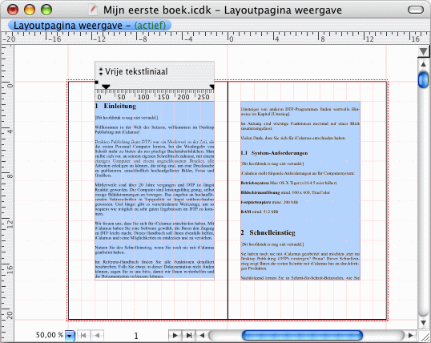Viewport: 431px width, 343px height.
Task: Click the vertical scrollbar down arrow
Action: 423,322
